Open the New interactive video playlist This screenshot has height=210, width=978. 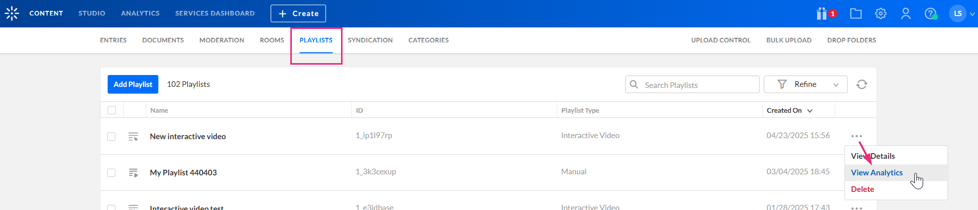(x=188, y=137)
